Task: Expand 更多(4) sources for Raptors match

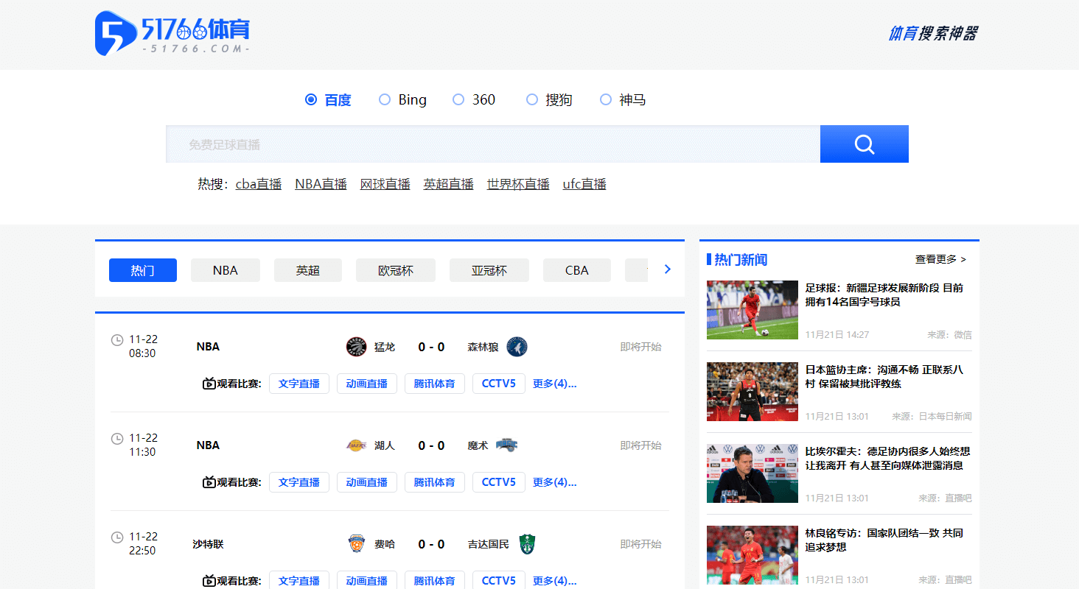Action: pyautogui.click(x=554, y=384)
